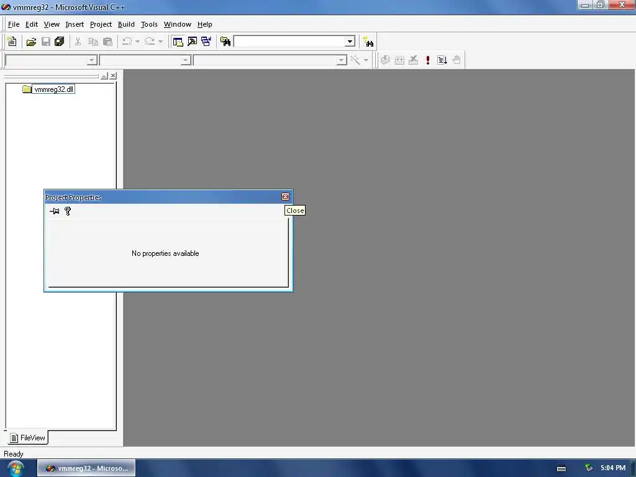Click the Find in Files icon
Image resolution: width=636 pixels, height=477 pixels.
pyautogui.click(x=225, y=42)
